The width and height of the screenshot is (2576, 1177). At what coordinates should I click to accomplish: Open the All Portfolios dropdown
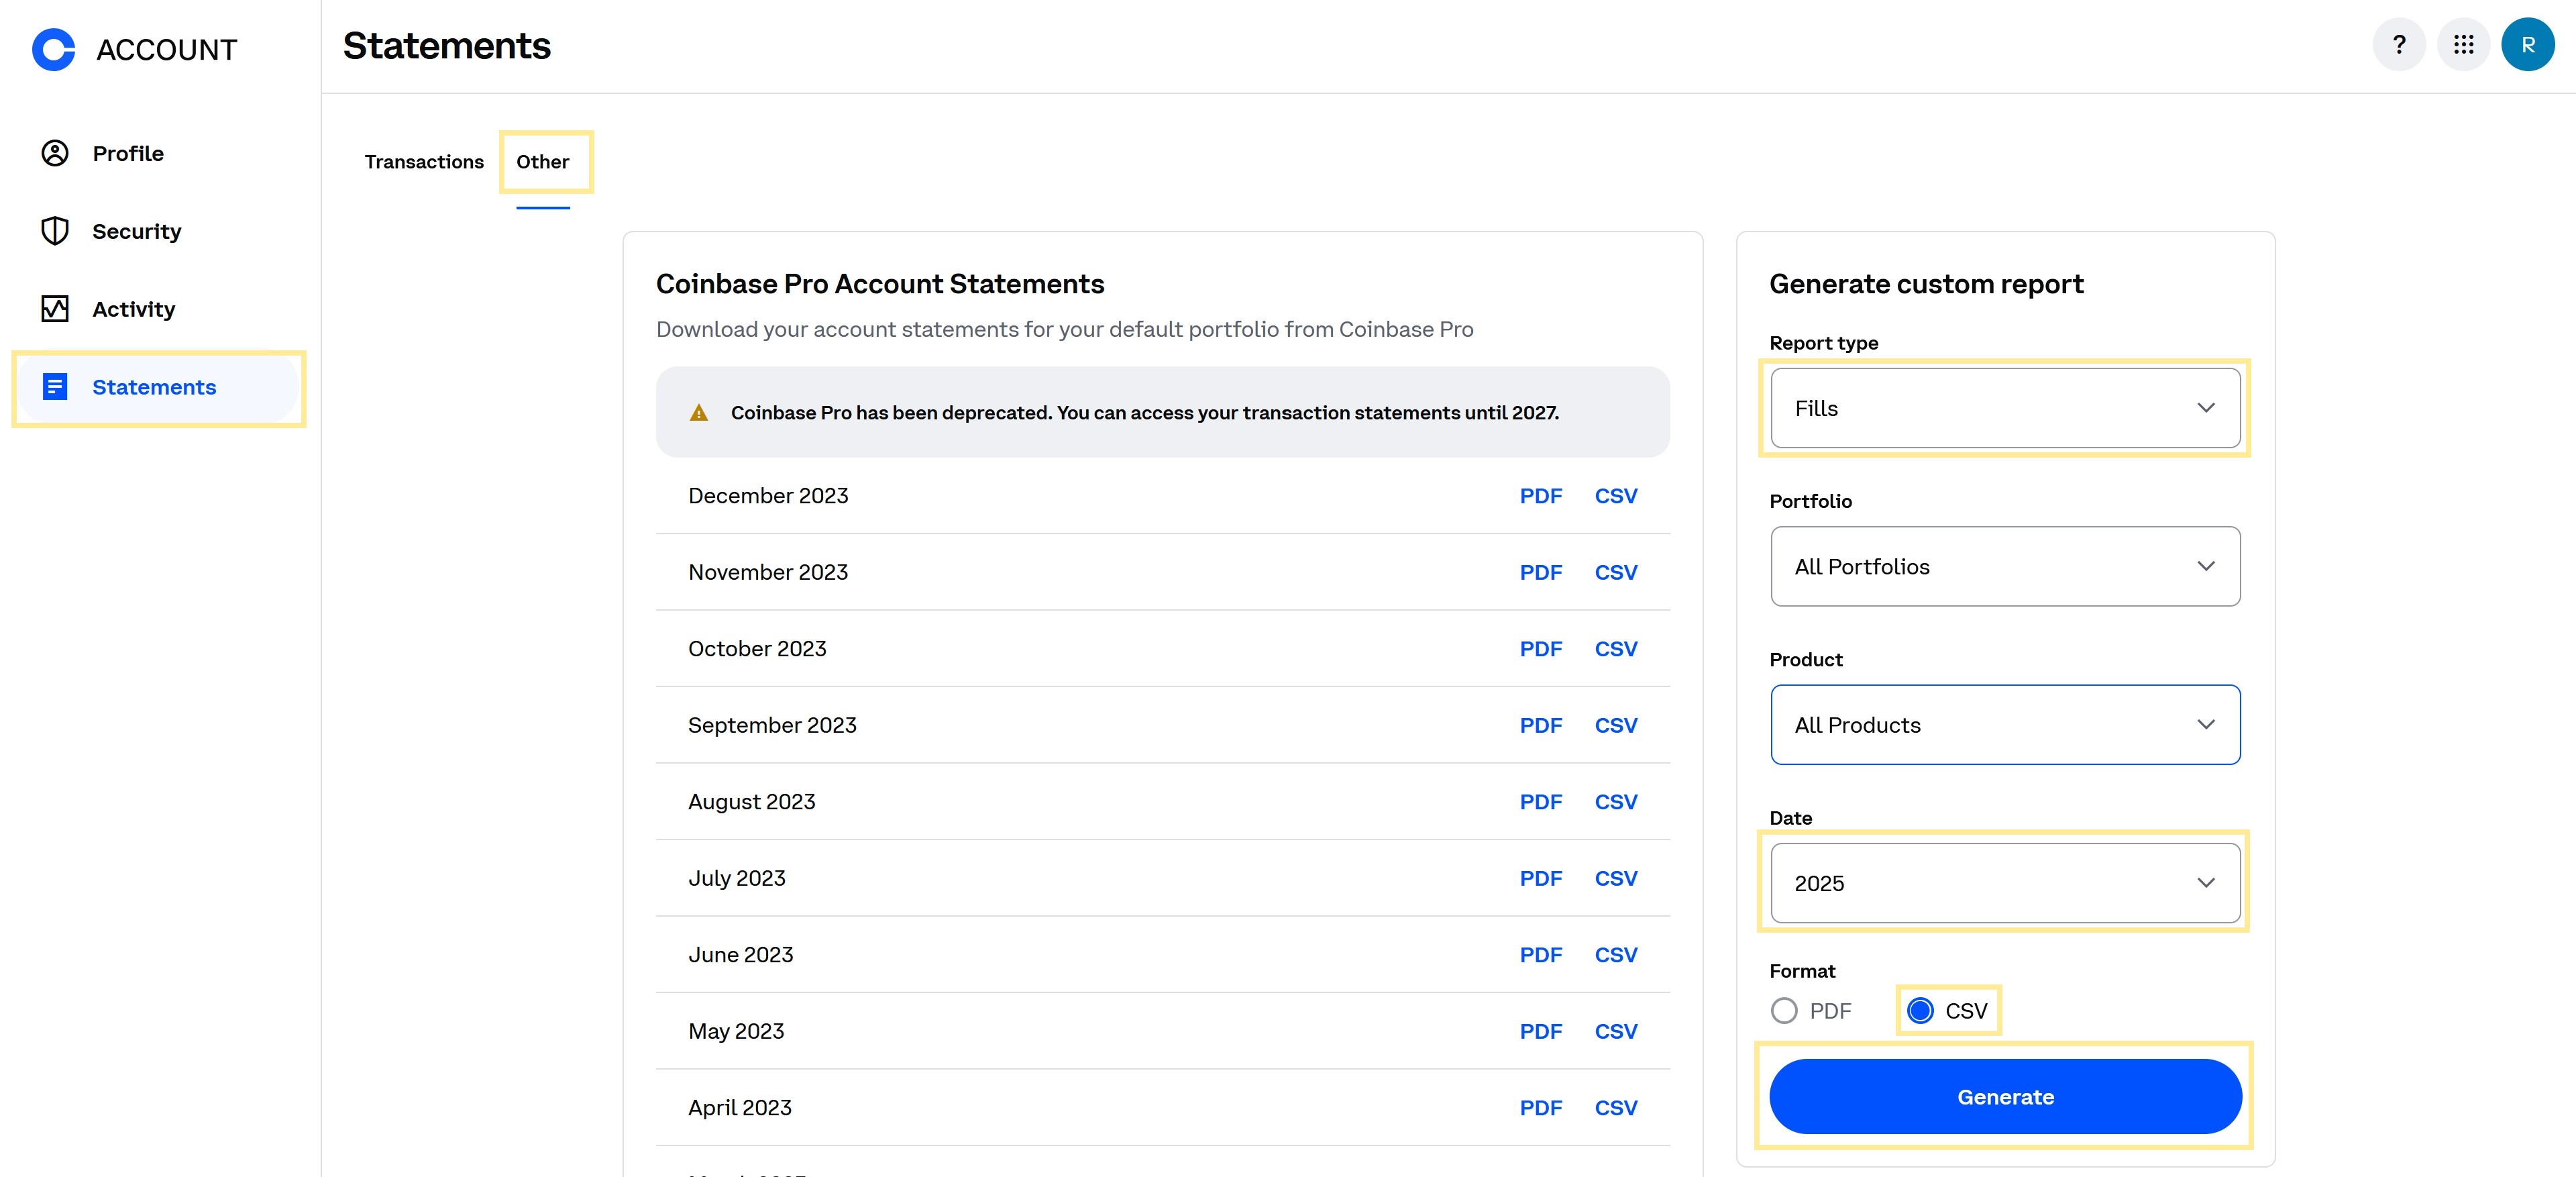pos(2005,566)
